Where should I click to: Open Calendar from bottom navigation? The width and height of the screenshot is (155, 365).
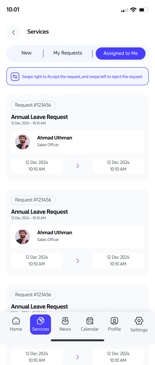(90, 324)
